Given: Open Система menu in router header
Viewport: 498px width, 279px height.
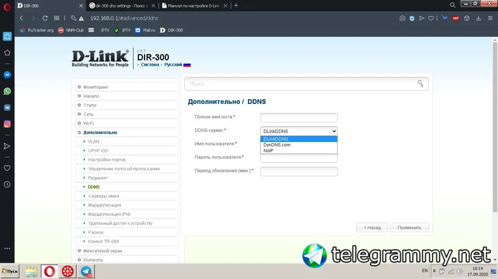Looking at the screenshot, I should point(150,65).
